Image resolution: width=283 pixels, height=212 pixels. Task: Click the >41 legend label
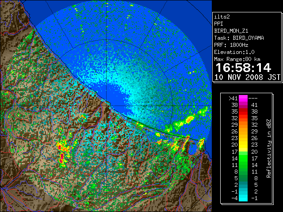(233, 98)
